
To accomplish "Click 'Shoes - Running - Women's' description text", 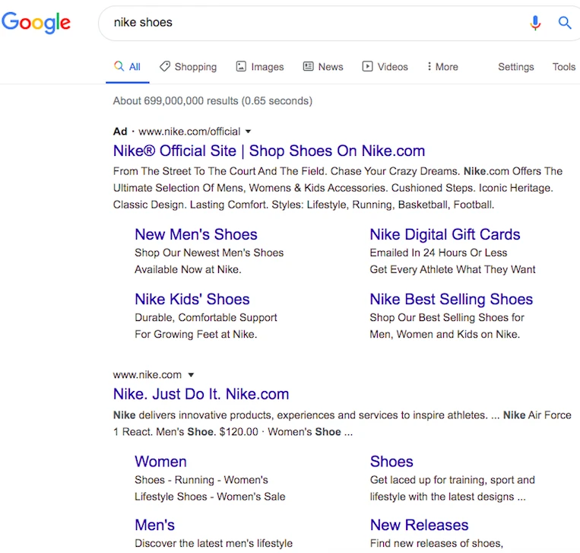I will [x=201, y=480].
